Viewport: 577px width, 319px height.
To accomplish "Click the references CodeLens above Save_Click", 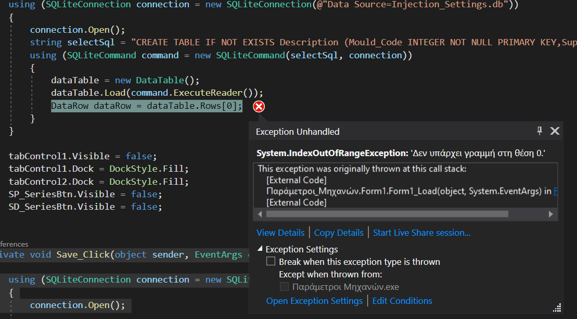I will tap(14, 244).
